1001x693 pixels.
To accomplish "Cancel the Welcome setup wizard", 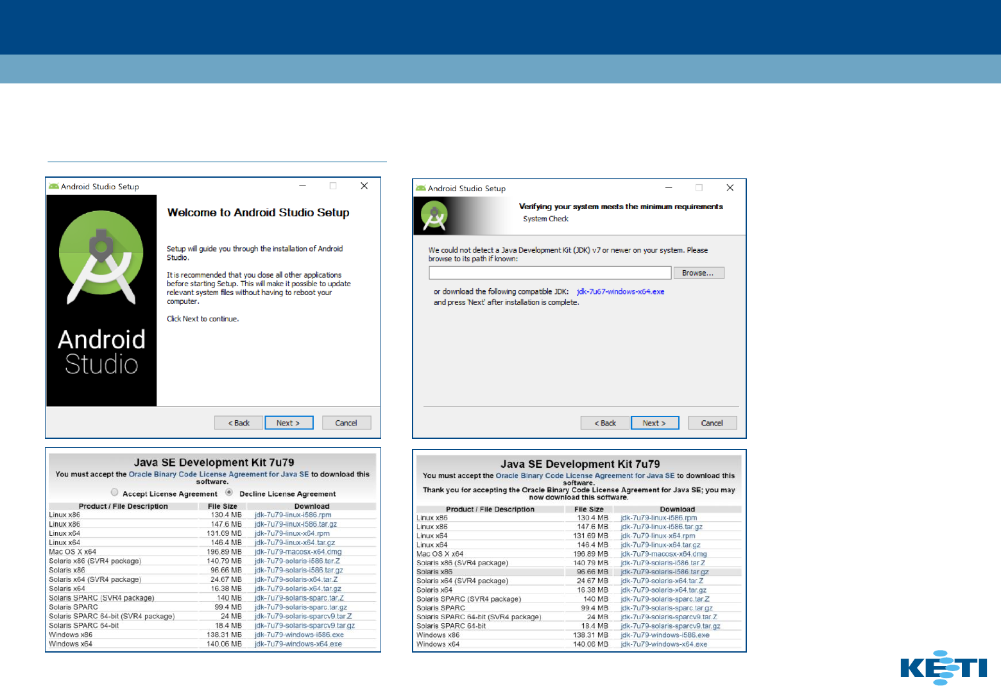I will point(346,423).
